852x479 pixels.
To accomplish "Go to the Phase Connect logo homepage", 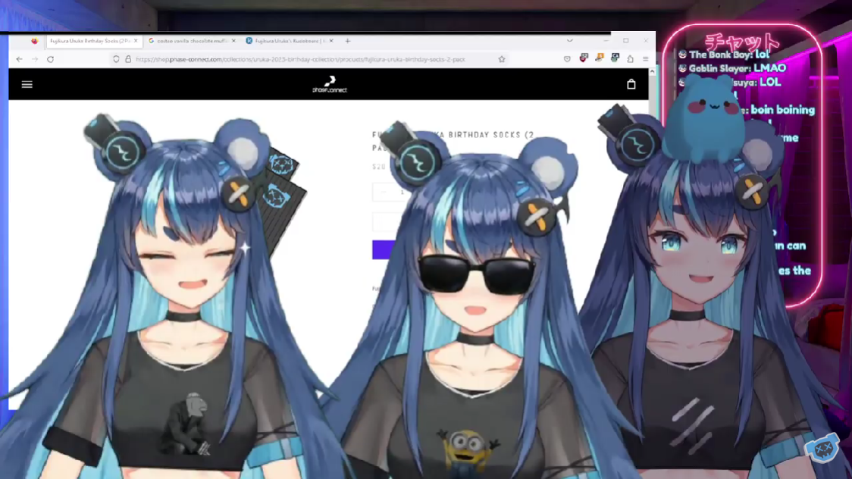I will pyautogui.click(x=330, y=84).
